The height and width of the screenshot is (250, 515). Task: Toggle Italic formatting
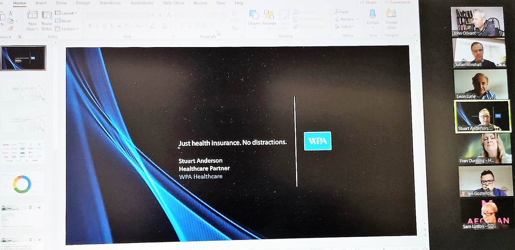point(97,26)
